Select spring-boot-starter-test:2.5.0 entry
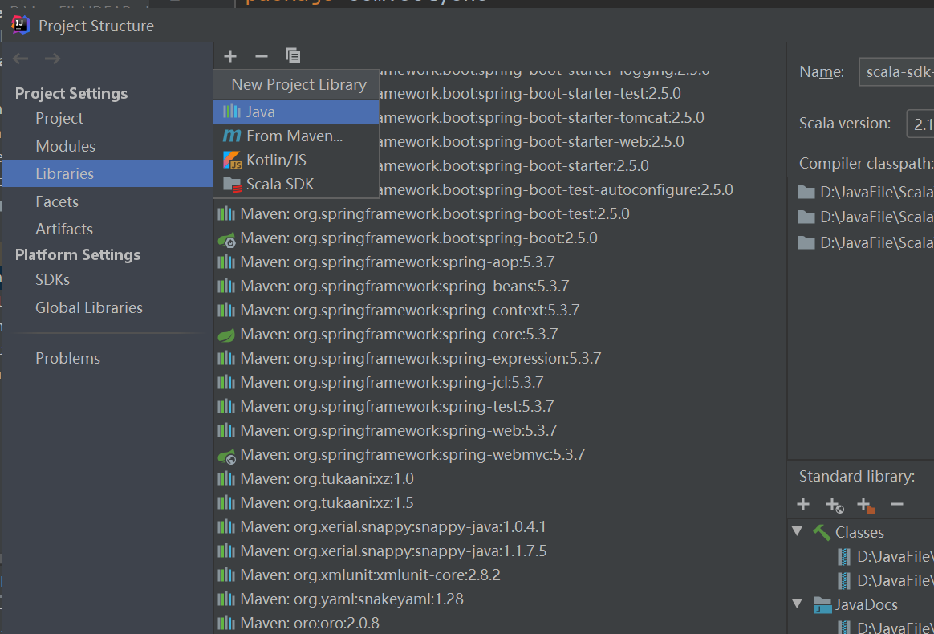934x634 pixels. click(530, 94)
